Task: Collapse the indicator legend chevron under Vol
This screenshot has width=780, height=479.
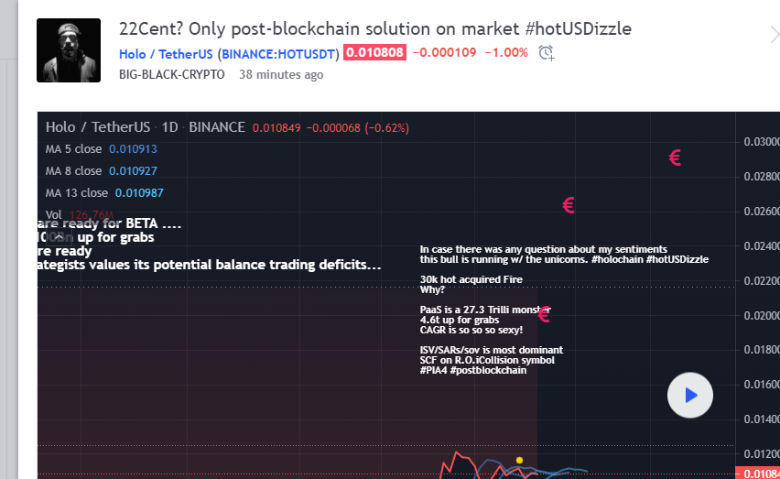Action: point(60,234)
